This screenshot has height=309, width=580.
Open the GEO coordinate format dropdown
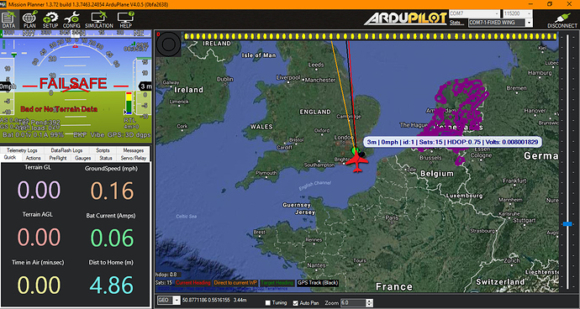pos(169,301)
